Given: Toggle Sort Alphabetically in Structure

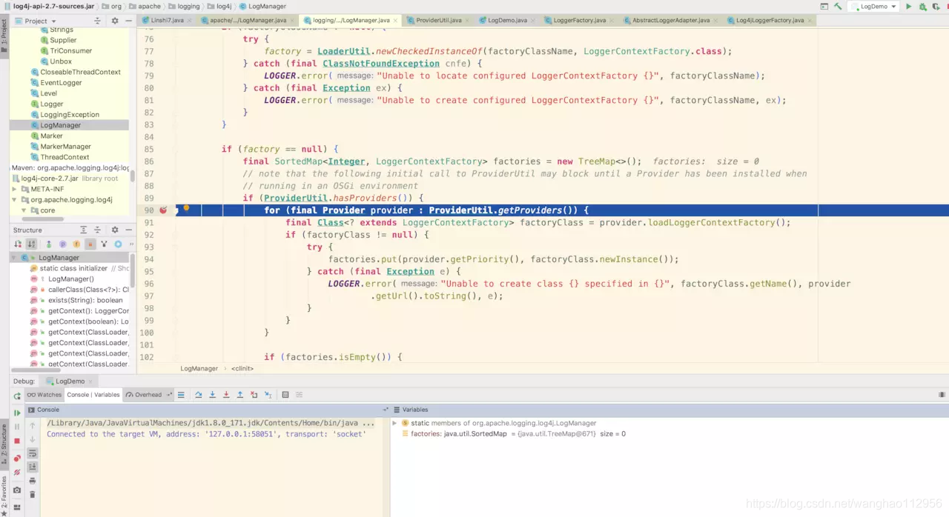Looking at the screenshot, I should [x=31, y=244].
